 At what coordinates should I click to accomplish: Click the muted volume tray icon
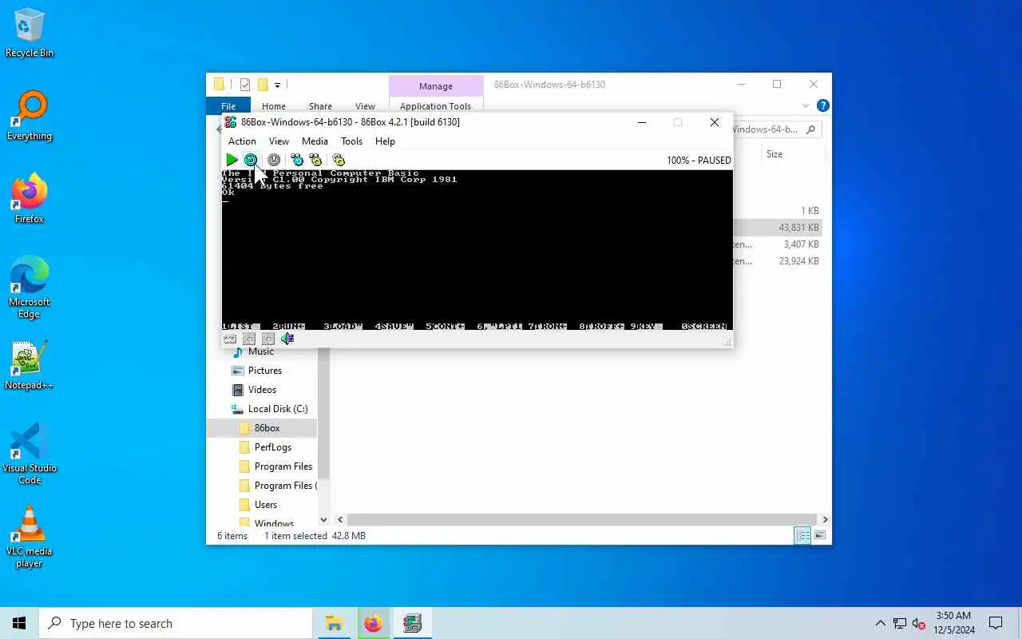click(918, 623)
